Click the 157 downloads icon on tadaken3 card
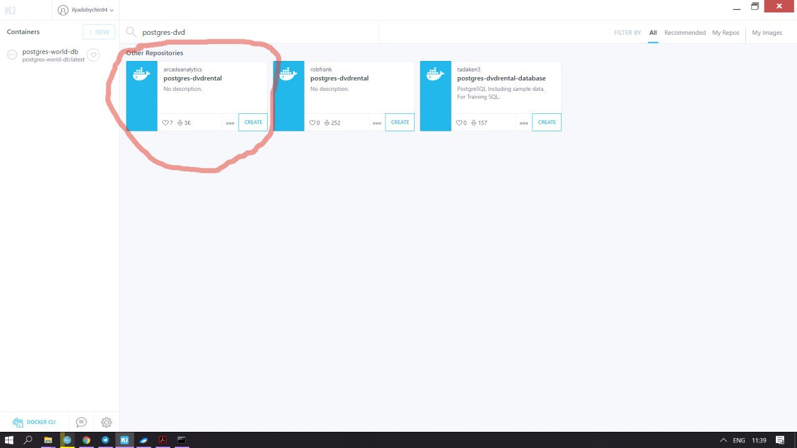The image size is (797, 448). [474, 123]
